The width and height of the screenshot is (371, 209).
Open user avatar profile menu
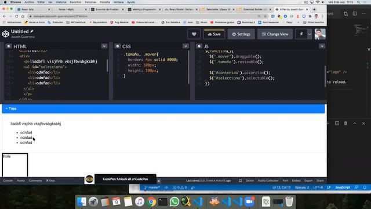click(320, 34)
